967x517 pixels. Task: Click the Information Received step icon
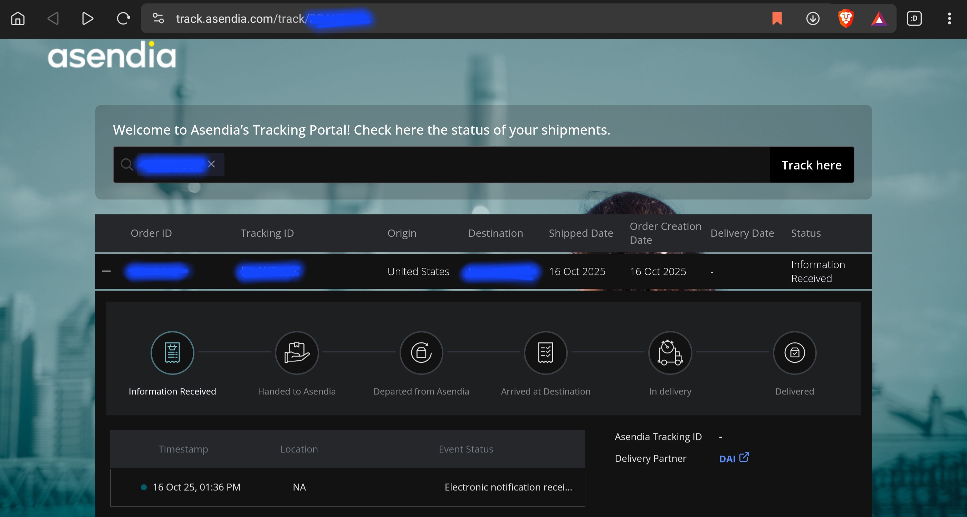click(x=172, y=353)
